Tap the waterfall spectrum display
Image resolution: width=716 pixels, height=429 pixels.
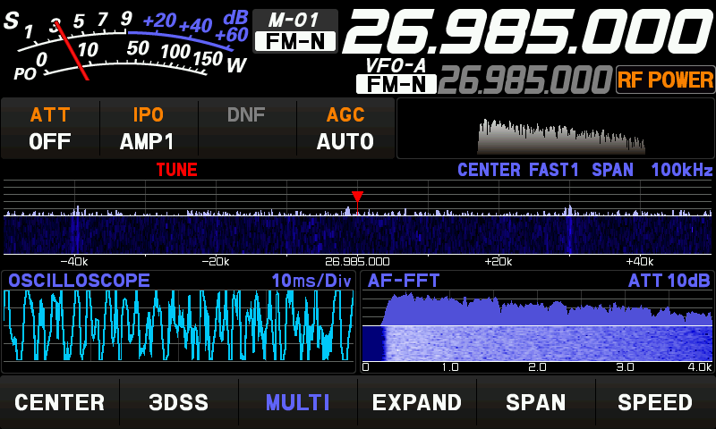[358, 235]
